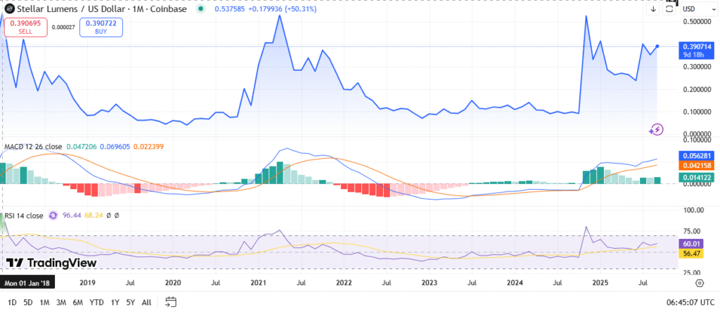Image resolution: width=720 pixels, height=312 pixels.
Task: Select the All time range
Action: pyautogui.click(x=146, y=302)
